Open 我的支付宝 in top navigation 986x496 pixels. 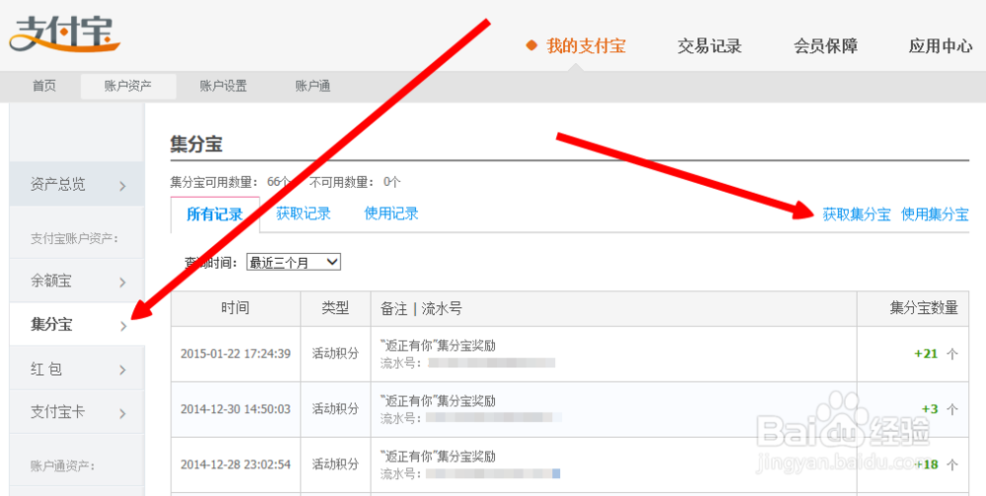coord(586,46)
